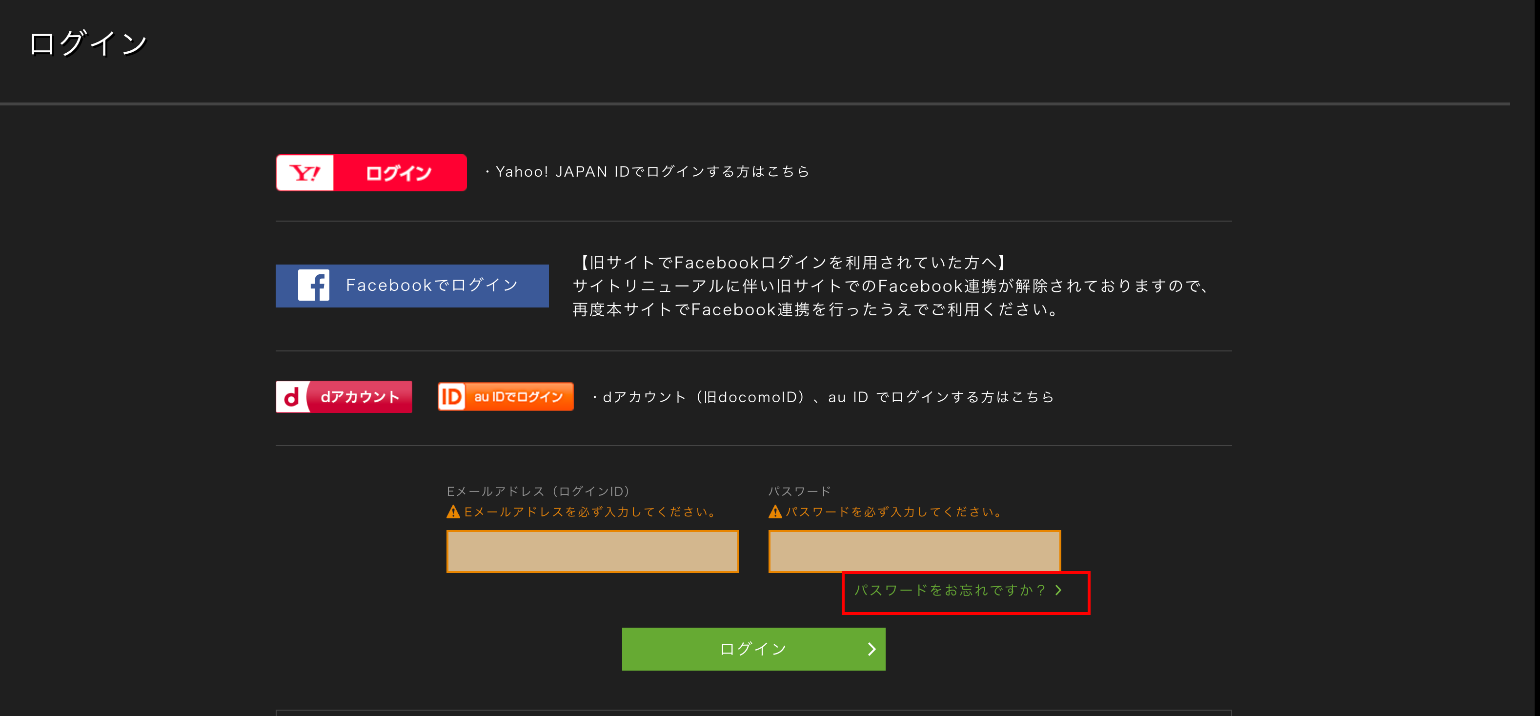The width and height of the screenshot is (1540, 716).
Task: Click the warning icon beside パスワード error
Action: [x=775, y=512]
